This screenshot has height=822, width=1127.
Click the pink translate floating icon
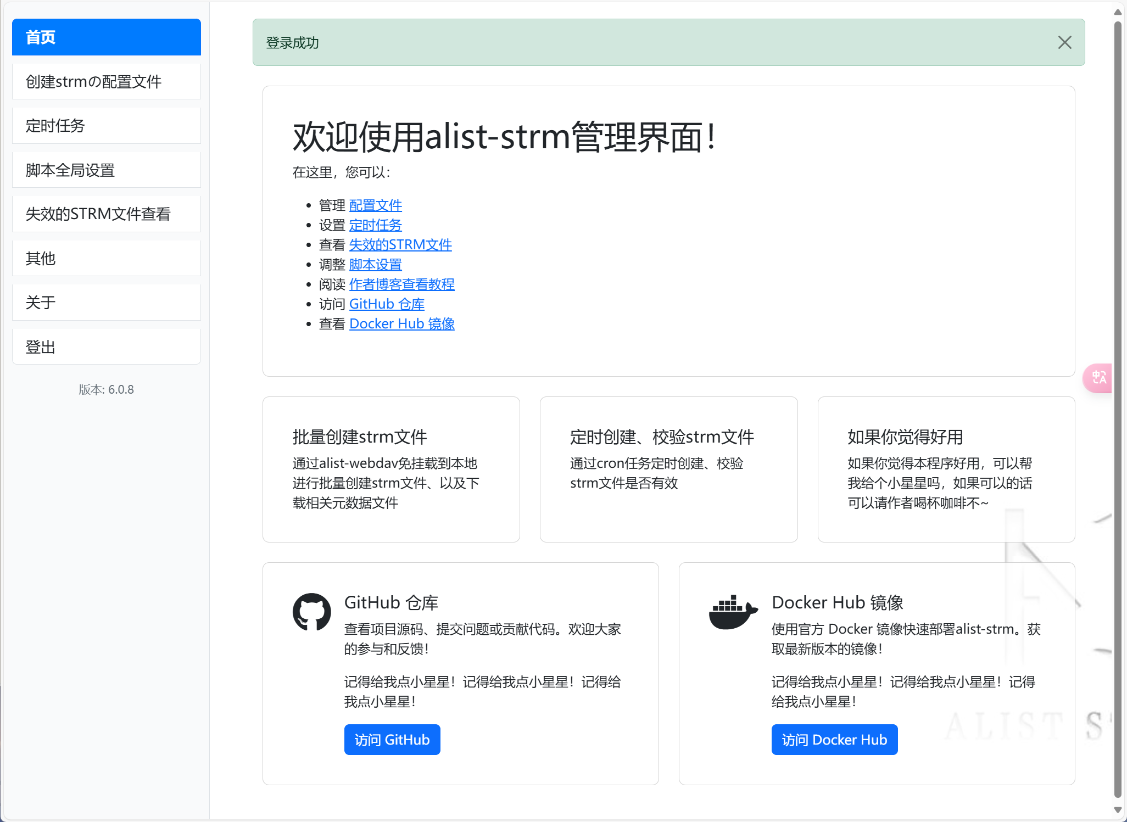coord(1098,378)
